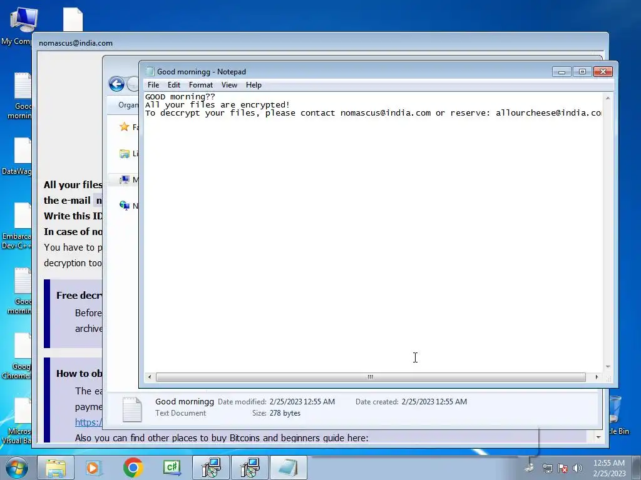Viewport: 641px width, 480px height.
Task: Click the text line 'All your files are encrypted!'
Action: (x=217, y=105)
